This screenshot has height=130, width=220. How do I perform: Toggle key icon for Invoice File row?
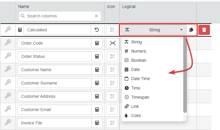[8, 123]
